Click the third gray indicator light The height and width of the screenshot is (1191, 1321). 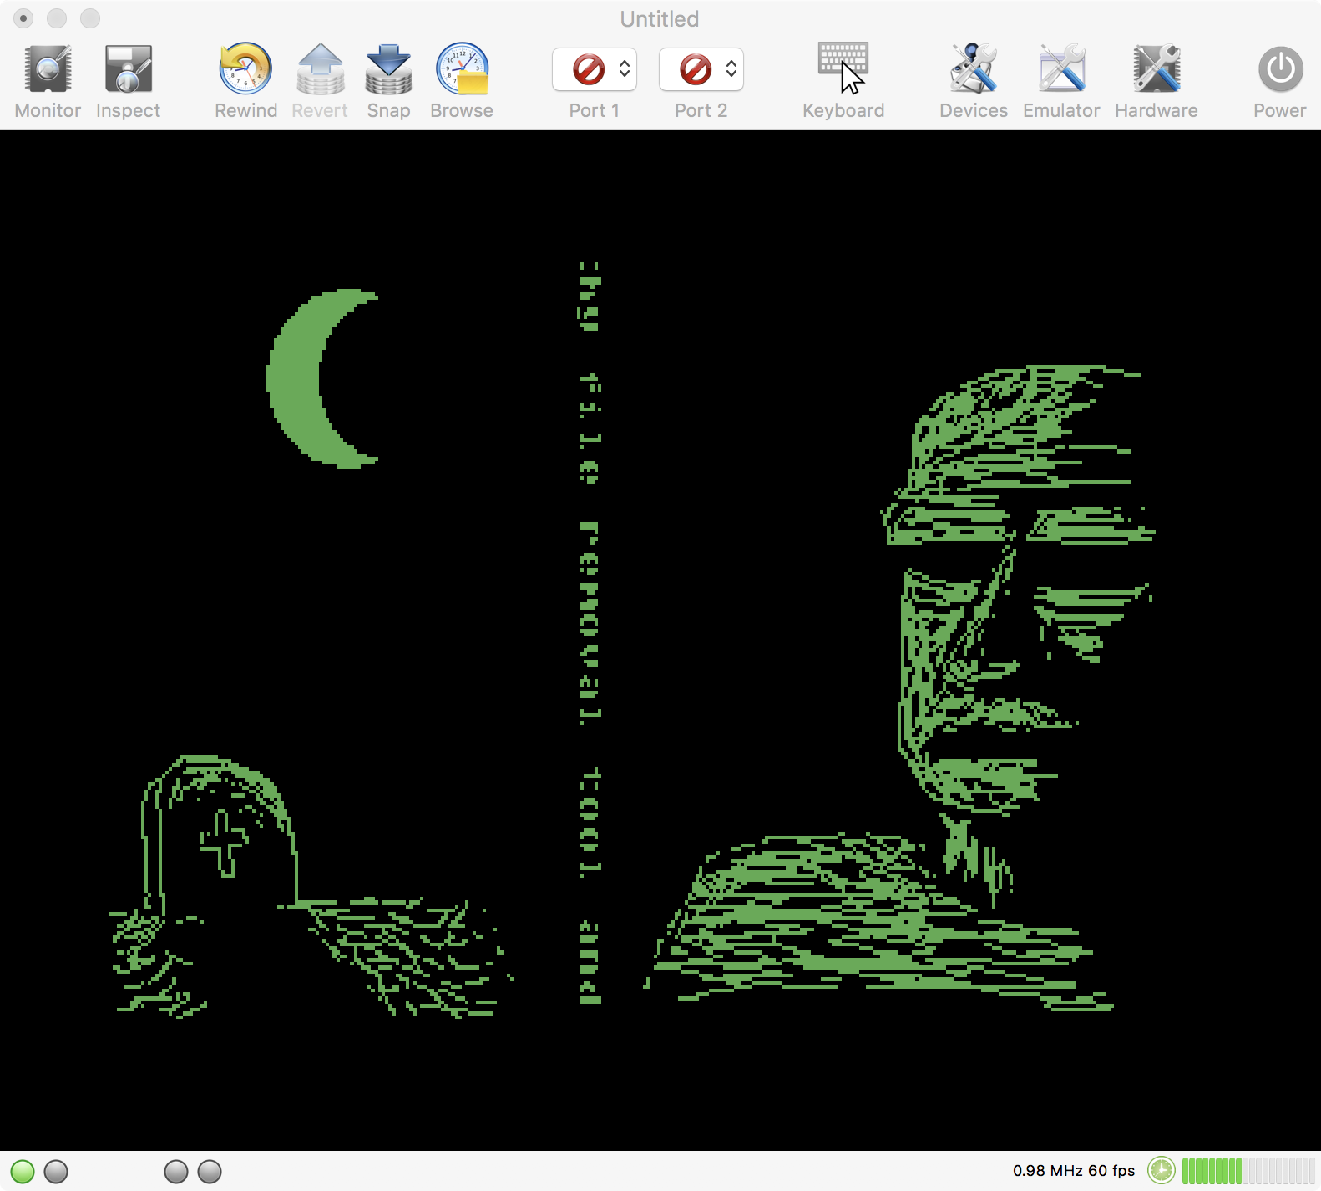(x=176, y=1171)
